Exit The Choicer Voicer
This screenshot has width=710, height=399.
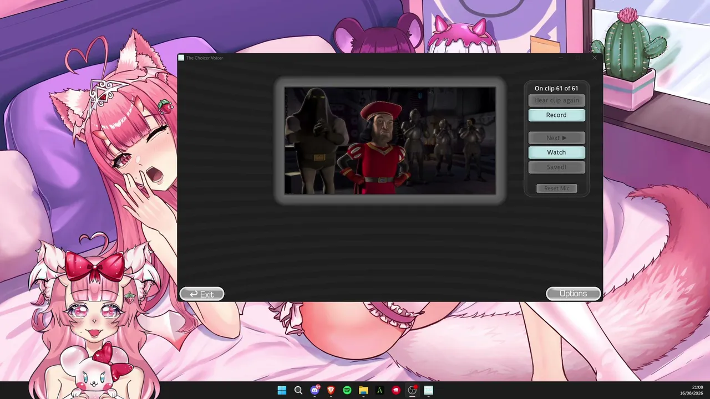click(x=202, y=294)
